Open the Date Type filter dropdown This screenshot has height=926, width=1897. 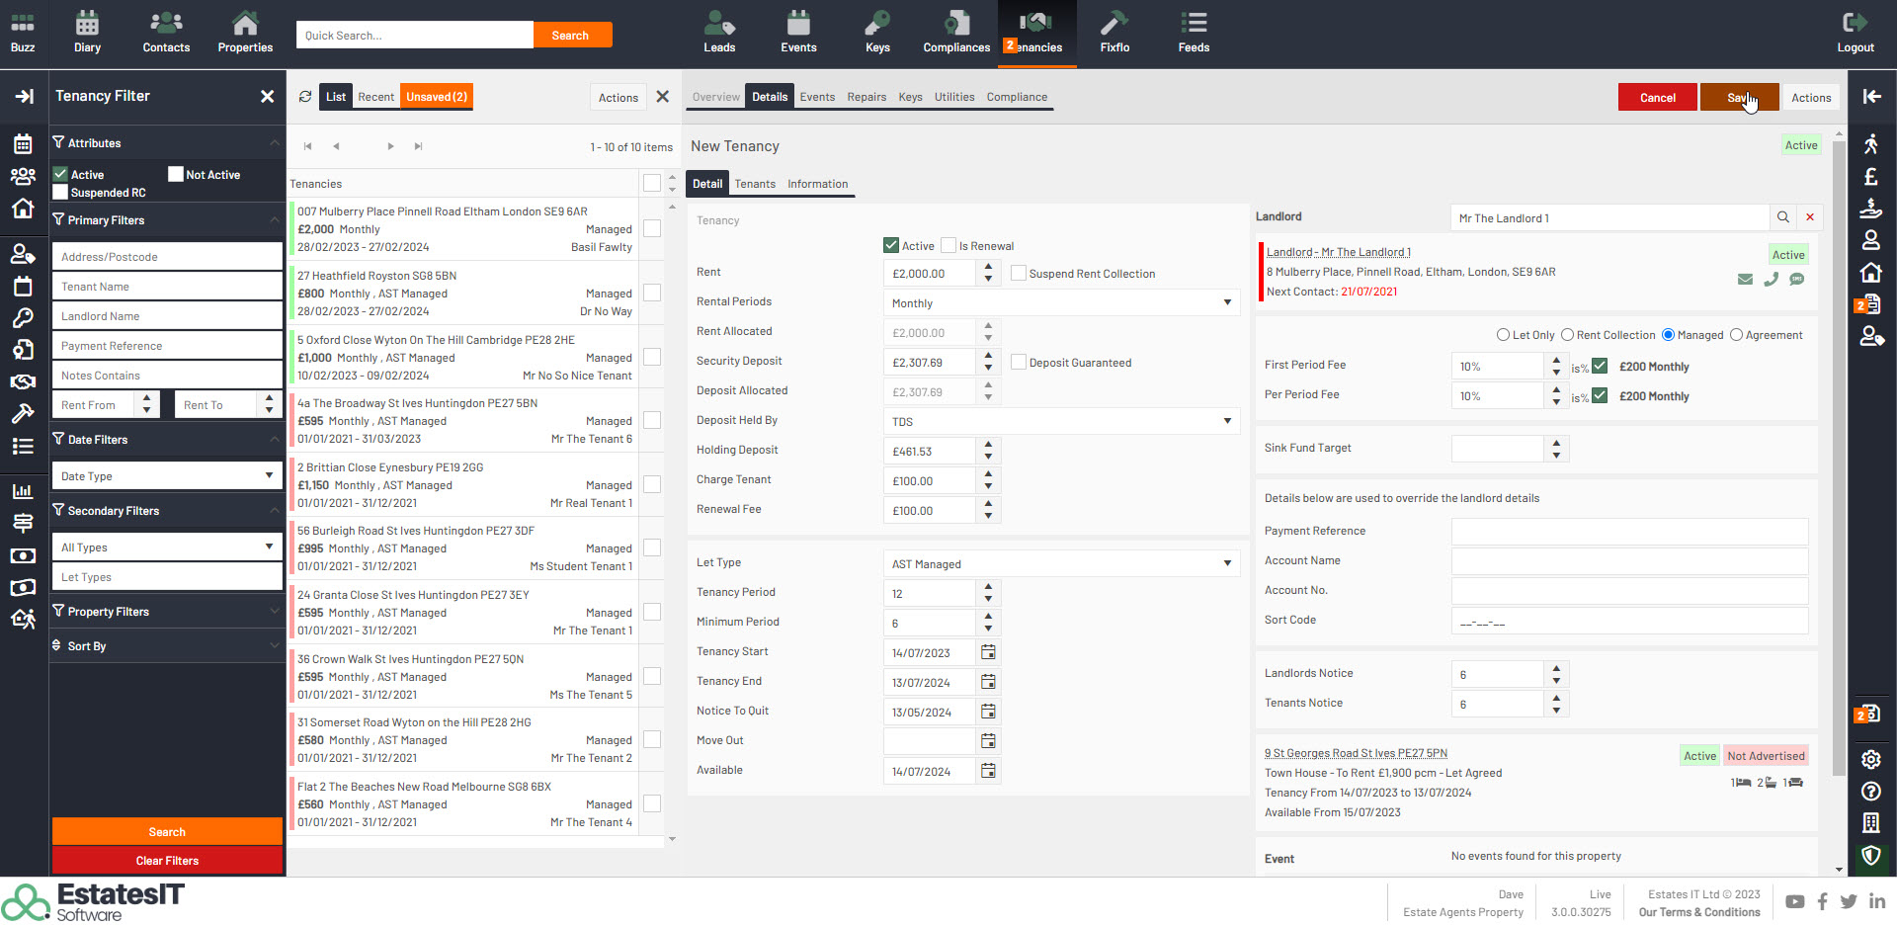click(x=166, y=476)
